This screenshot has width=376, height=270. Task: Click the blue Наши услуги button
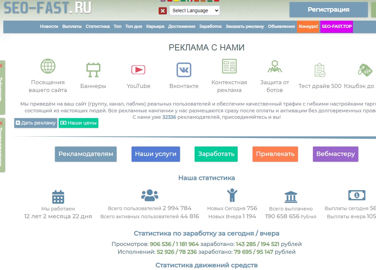(156, 154)
